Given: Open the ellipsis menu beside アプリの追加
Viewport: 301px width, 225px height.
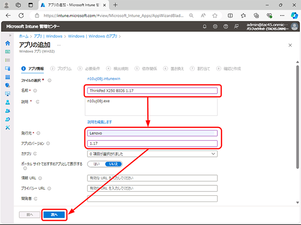Looking at the screenshot, I should point(59,45).
